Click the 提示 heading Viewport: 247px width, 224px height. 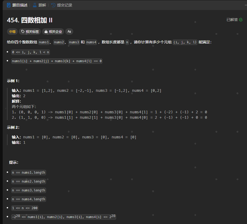[x=14, y=162]
